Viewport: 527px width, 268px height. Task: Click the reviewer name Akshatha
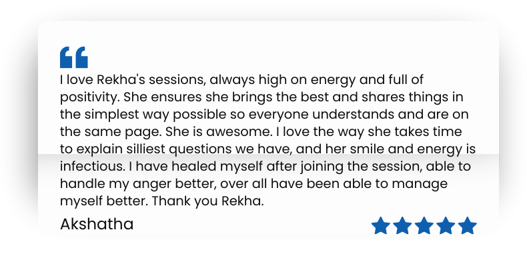[x=97, y=225]
